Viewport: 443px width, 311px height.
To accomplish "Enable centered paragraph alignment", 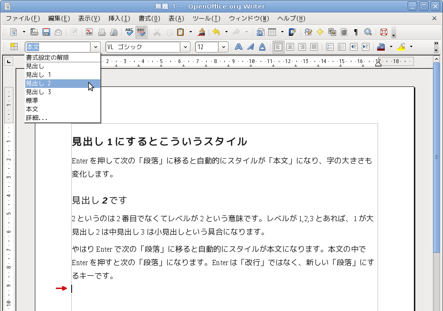I will click(x=290, y=47).
